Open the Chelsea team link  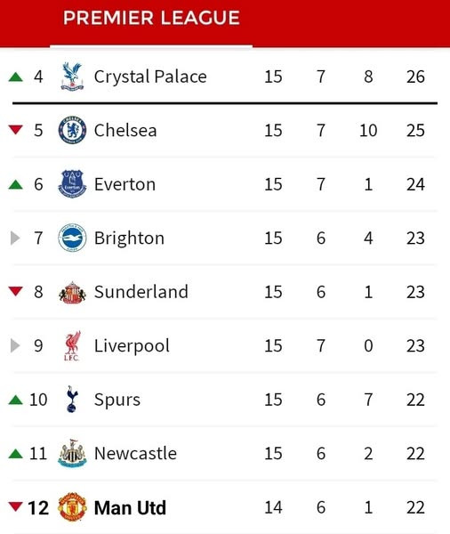tap(125, 130)
